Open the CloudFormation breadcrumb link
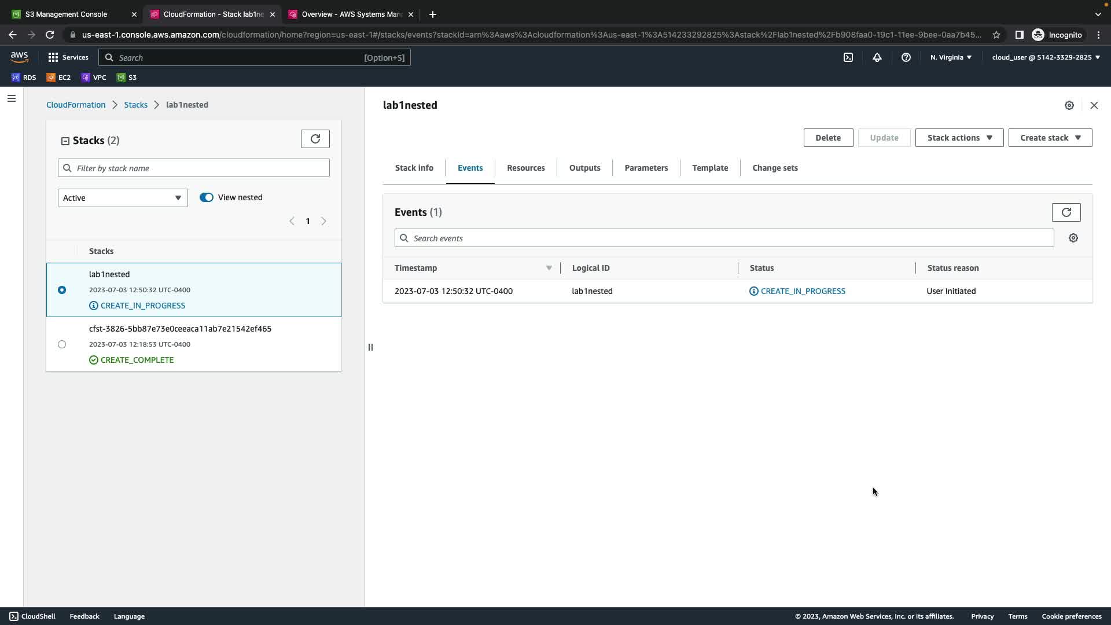This screenshot has width=1111, height=625. click(x=76, y=105)
